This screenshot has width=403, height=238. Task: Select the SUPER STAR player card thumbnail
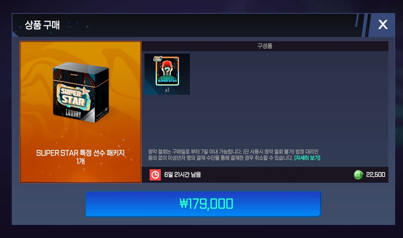coord(167,74)
